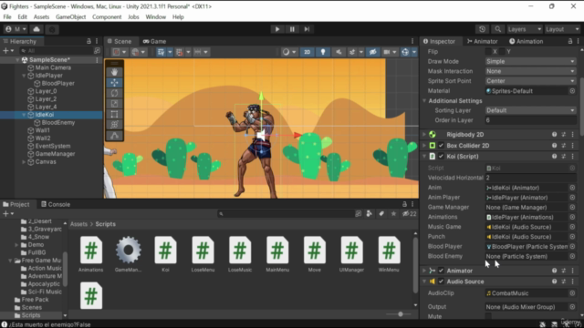Open the draw mode shading dropdown

(x=289, y=52)
